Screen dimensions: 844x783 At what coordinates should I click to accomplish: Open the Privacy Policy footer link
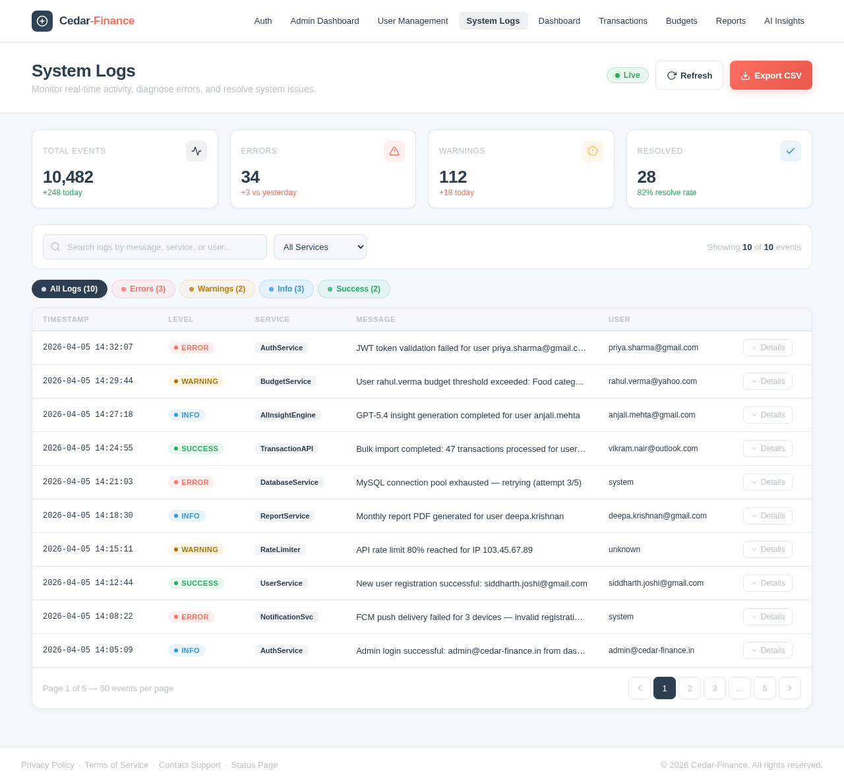[x=47, y=765]
